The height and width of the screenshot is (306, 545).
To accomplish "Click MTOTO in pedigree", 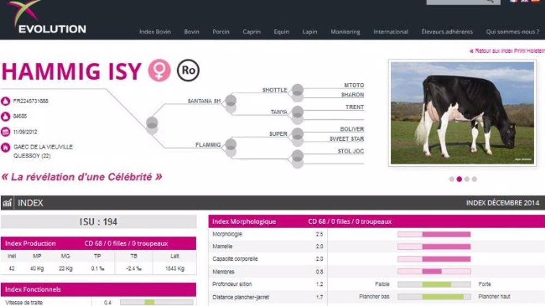I will [x=354, y=85].
